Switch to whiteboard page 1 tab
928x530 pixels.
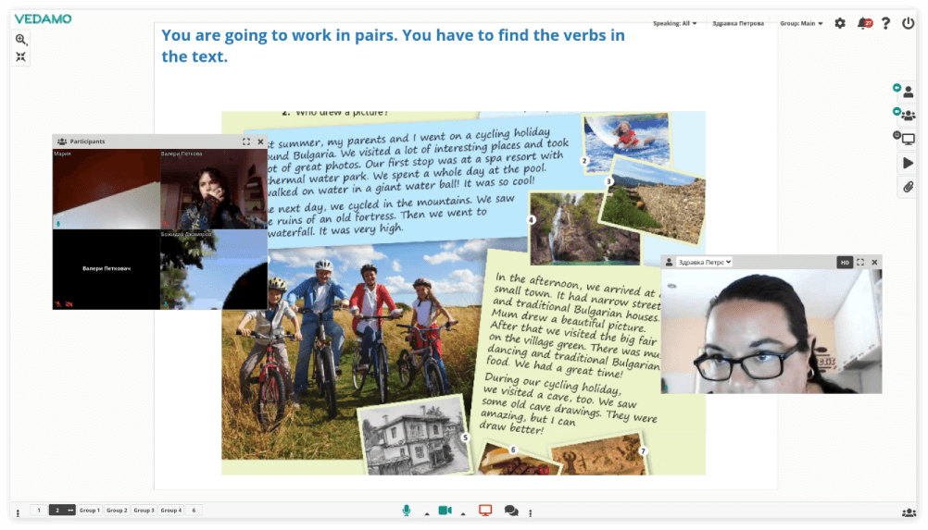[x=39, y=510]
